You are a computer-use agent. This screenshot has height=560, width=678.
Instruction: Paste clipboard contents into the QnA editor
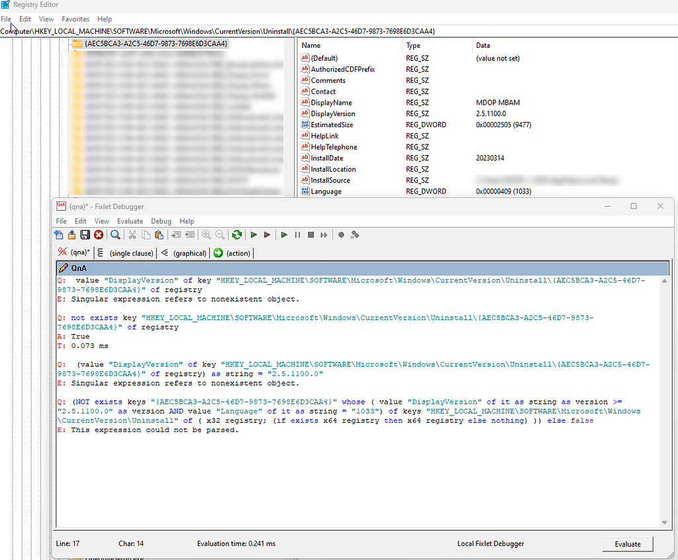click(160, 235)
